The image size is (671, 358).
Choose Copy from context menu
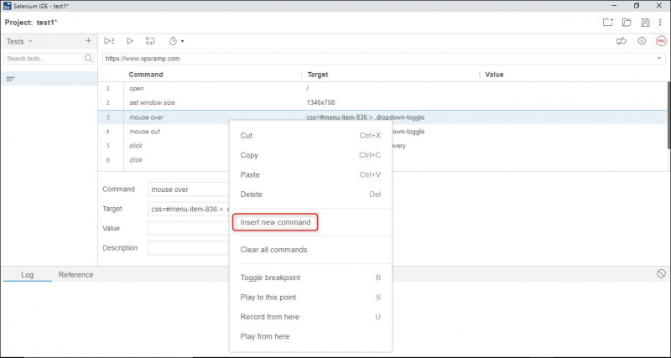coord(310,155)
